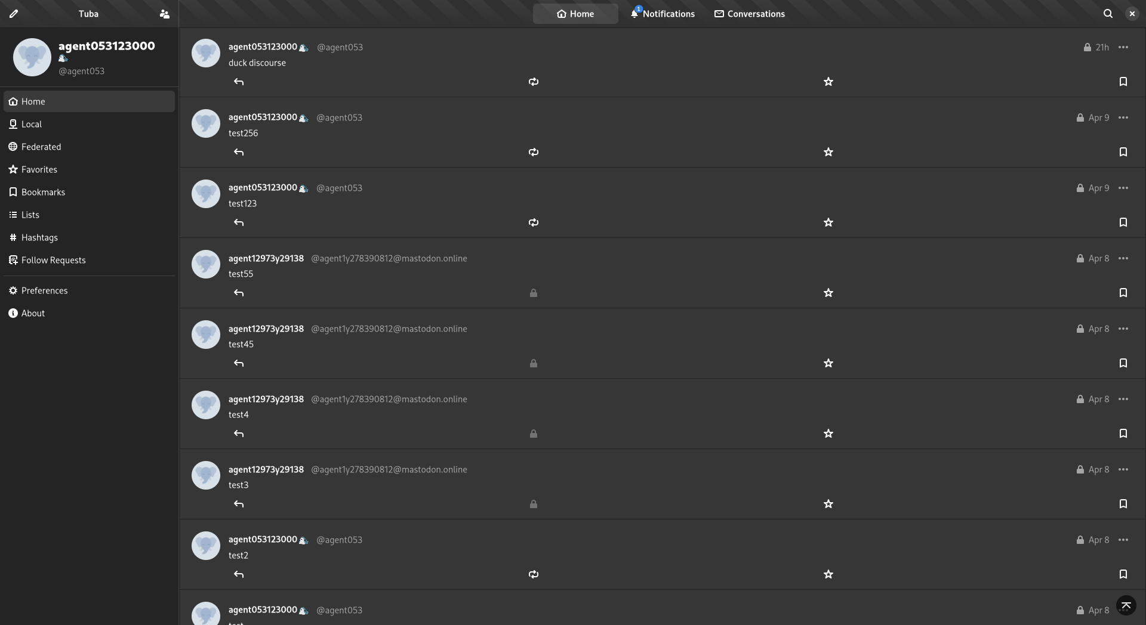Toggle bookmark on the test45 post

click(1123, 363)
